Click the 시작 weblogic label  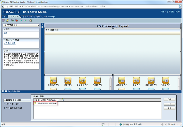click(49, 17)
